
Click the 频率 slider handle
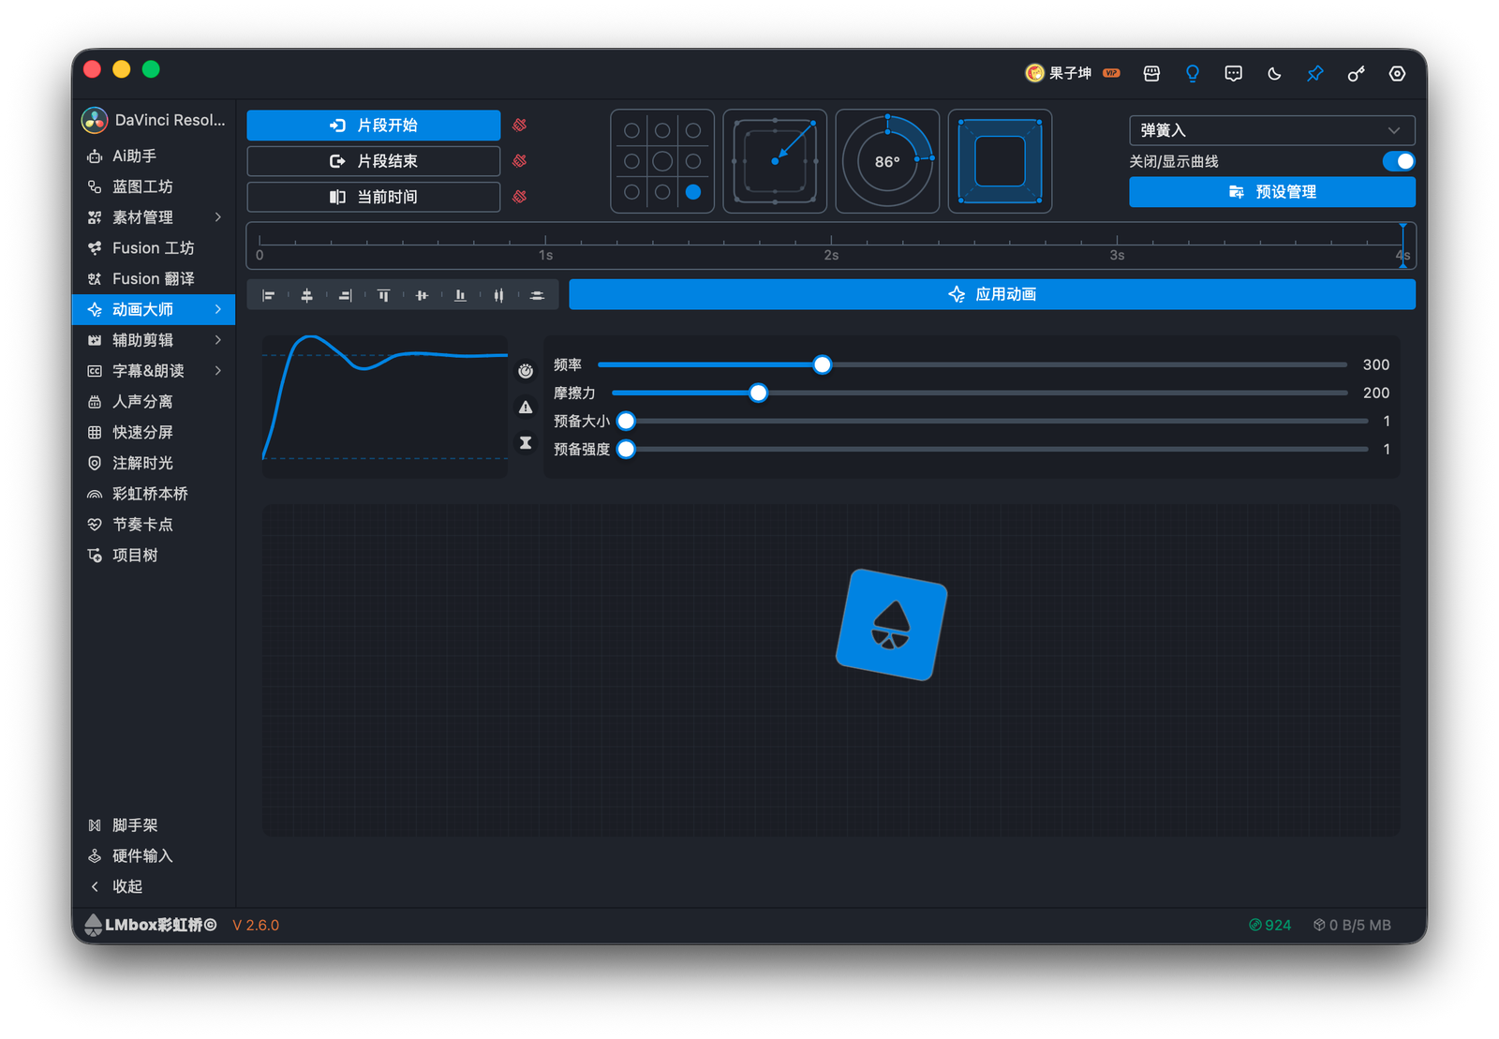pos(822,364)
